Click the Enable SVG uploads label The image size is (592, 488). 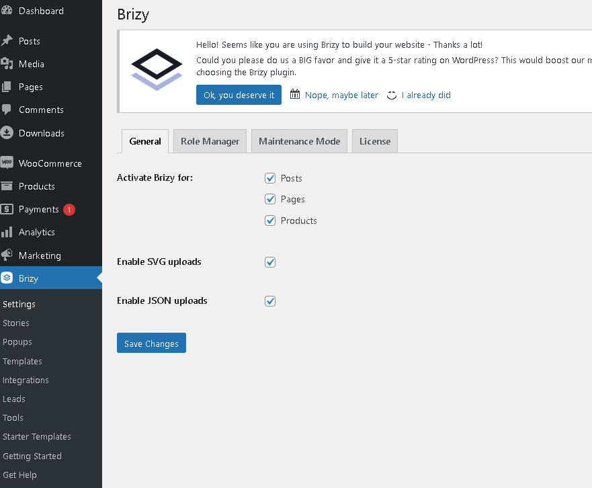click(x=159, y=261)
